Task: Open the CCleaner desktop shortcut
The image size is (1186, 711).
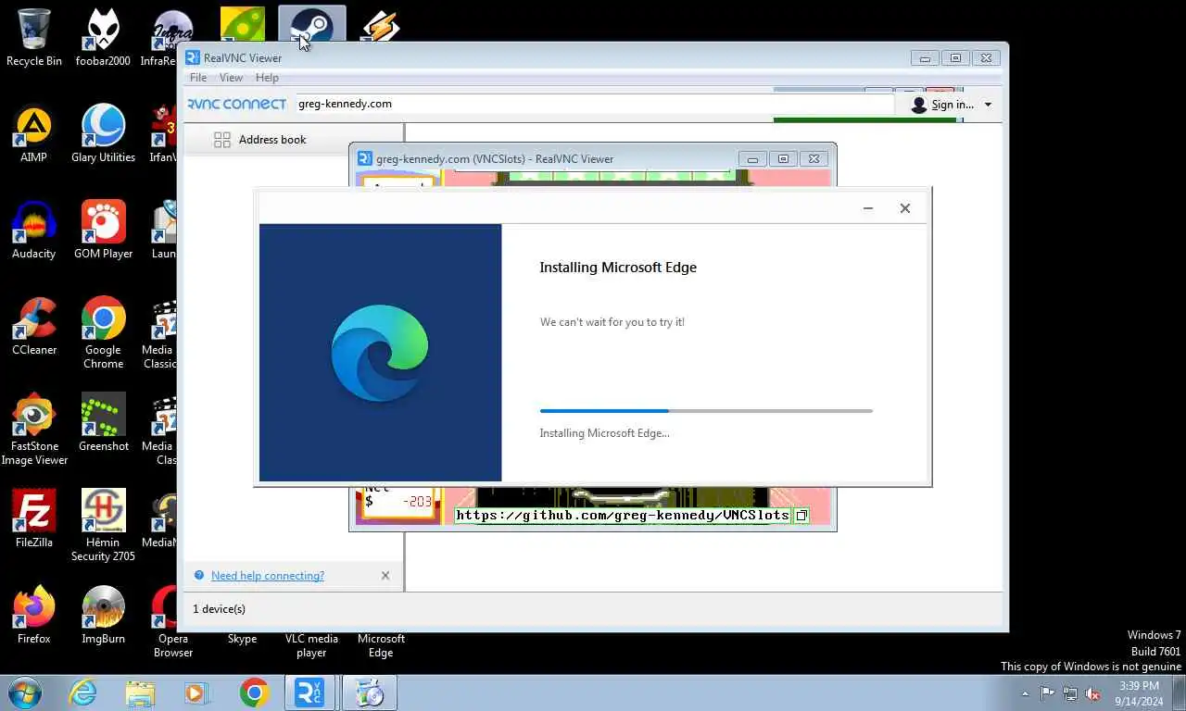Action: (x=34, y=326)
